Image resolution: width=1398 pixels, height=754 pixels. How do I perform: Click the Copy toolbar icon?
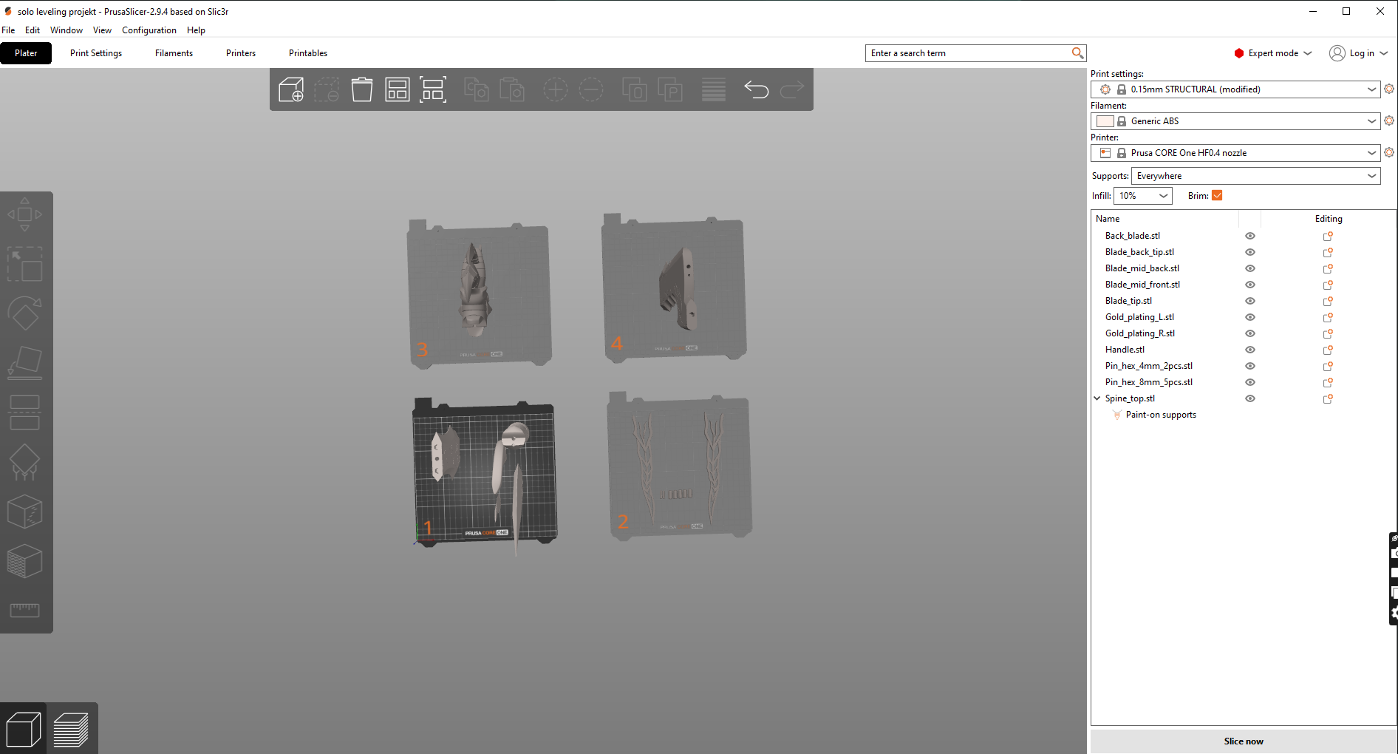[477, 90]
